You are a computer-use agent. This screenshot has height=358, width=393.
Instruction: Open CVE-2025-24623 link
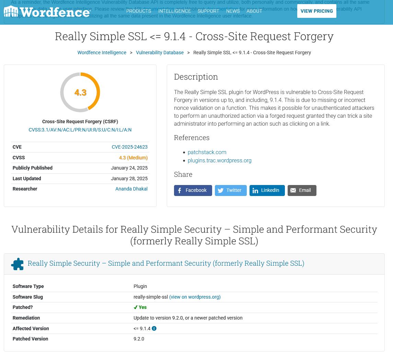(x=130, y=147)
